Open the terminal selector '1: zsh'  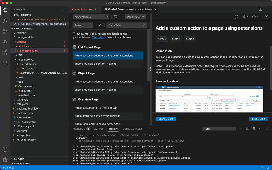(219, 129)
